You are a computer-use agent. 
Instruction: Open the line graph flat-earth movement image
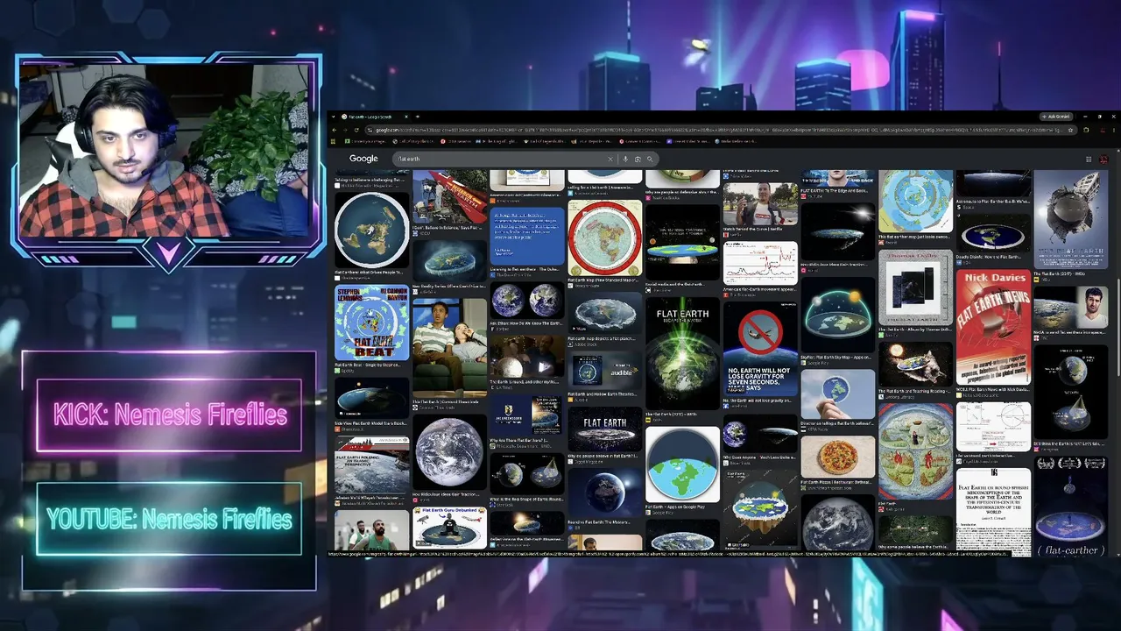point(760,263)
